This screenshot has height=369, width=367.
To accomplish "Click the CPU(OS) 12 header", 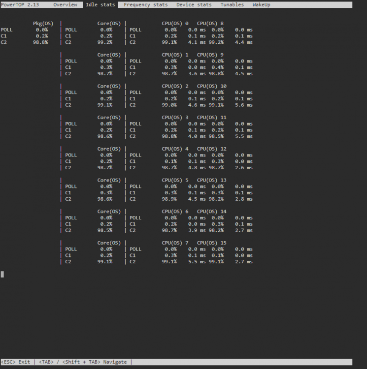I will pyautogui.click(x=211, y=149).
